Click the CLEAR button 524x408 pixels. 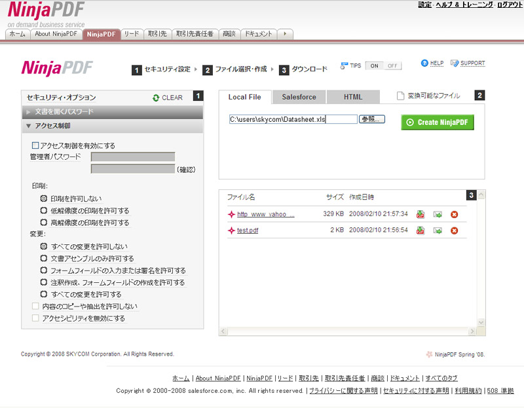click(168, 98)
